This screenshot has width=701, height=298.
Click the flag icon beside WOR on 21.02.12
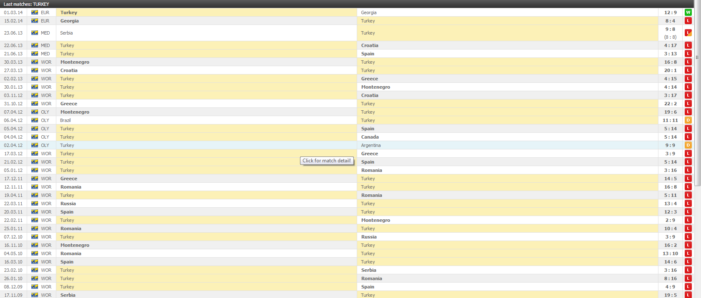tap(35, 162)
